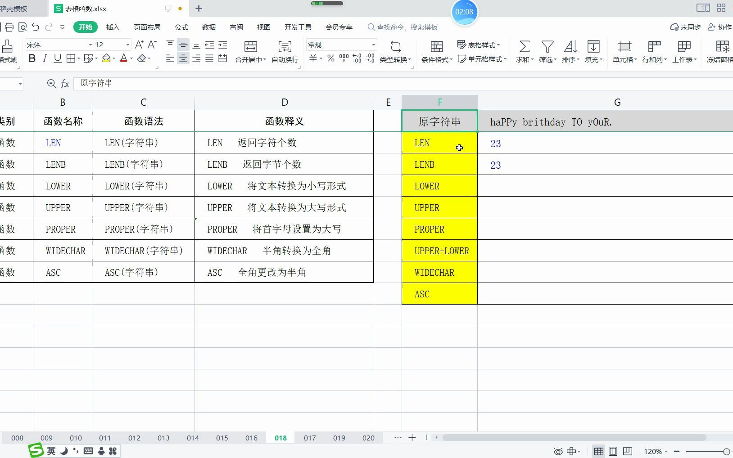Expand the font color dropdown arrow
This screenshot has height=458, width=733.
click(x=131, y=58)
